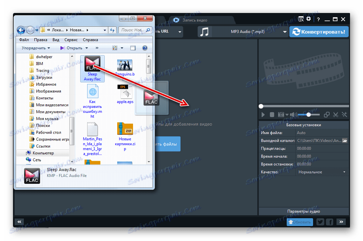This screenshot has height=241, width=363.
Task: Click the Explorer search field
Action: (x=135, y=30)
